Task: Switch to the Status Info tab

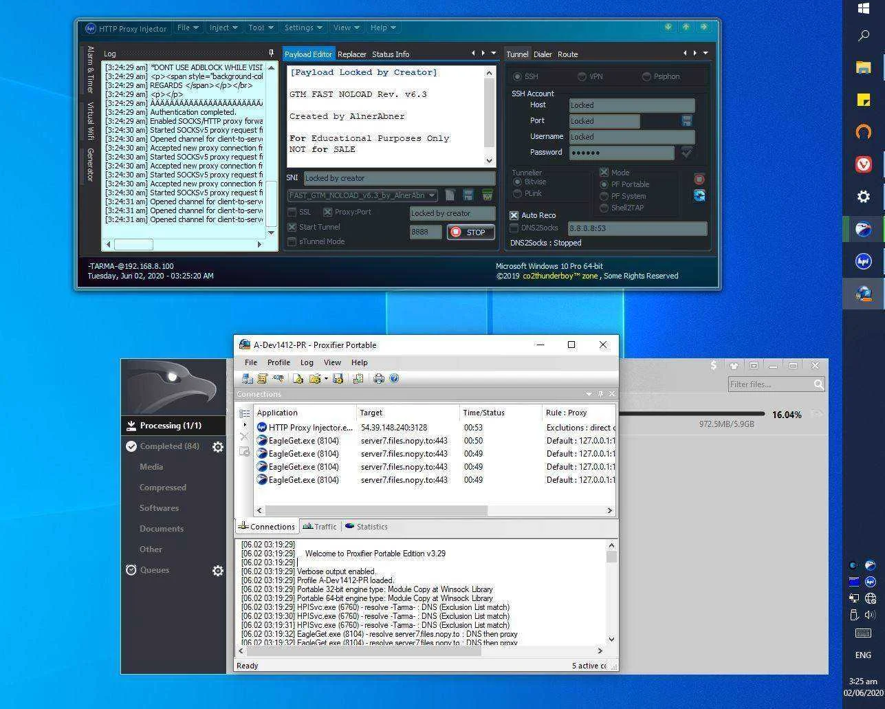Action: [391, 54]
